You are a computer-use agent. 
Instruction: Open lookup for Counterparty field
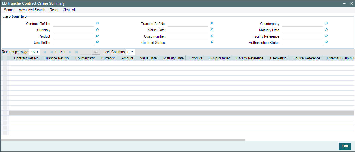pos(326,23)
